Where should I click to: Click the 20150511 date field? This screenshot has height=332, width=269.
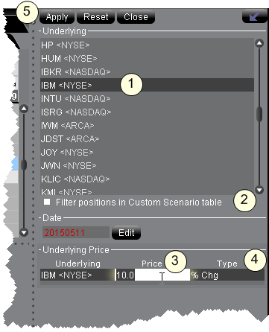click(76, 232)
